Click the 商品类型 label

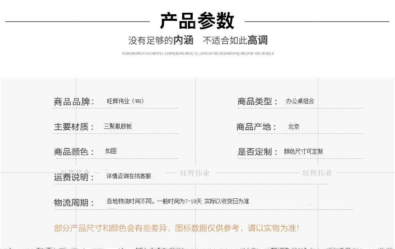pyautogui.click(x=257, y=102)
